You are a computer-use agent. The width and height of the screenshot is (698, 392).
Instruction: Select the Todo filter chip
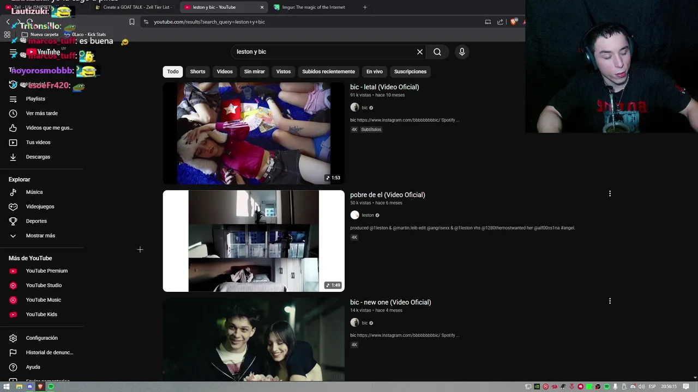click(173, 71)
